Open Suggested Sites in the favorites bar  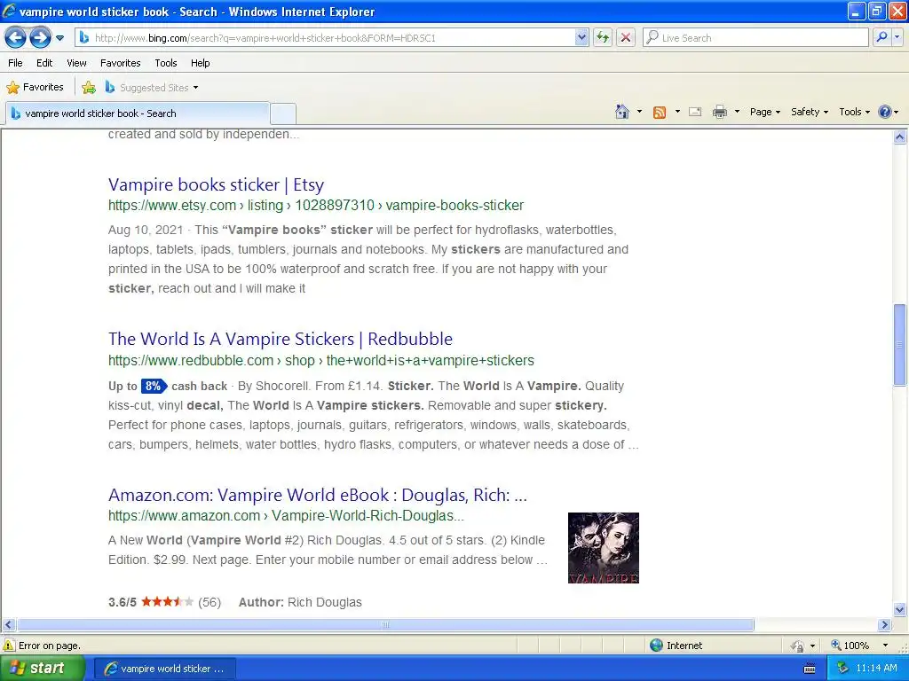152,88
